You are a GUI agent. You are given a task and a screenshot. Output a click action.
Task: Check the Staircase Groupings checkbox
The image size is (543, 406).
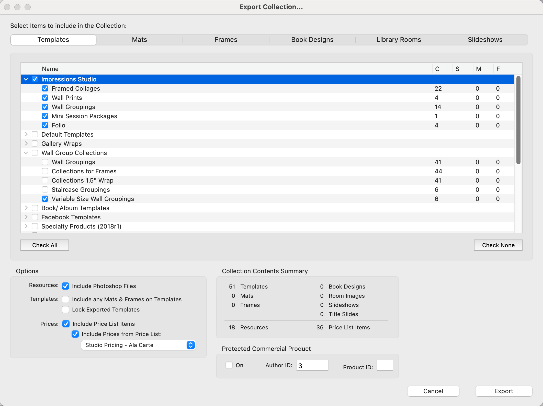click(x=45, y=190)
